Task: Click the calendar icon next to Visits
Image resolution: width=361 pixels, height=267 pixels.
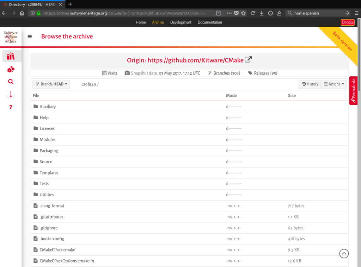Action: [x=104, y=73]
